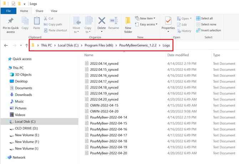Select OLD DRIVE (D:) in navigation pane
The image size is (239, 164).
click(26, 128)
